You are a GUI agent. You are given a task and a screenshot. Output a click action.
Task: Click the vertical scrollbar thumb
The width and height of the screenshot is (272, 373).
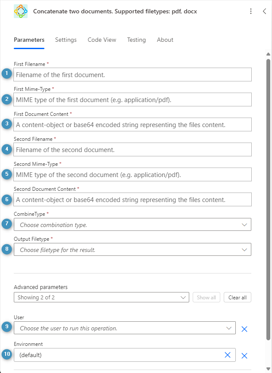(x=268, y=199)
